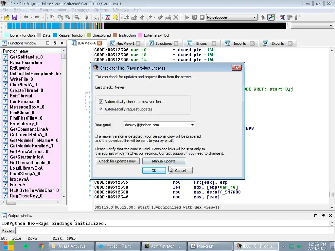Click the Search next binoculars arrow icon
Screen dimensions: 335x251
point(77,17)
